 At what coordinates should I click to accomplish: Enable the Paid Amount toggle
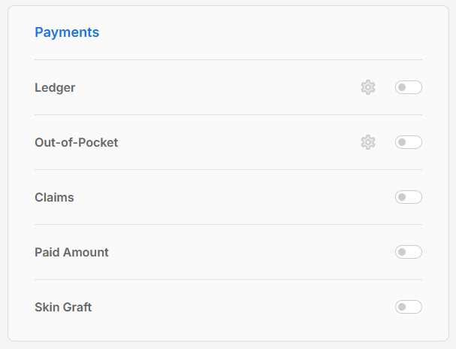(408, 252)
